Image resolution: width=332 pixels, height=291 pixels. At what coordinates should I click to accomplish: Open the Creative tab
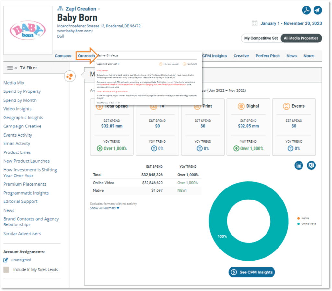241,56
